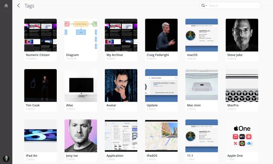Open the Mac mini tag thumbnail
The height and width of the screenshot is (164, 273).
click(202, 85)
